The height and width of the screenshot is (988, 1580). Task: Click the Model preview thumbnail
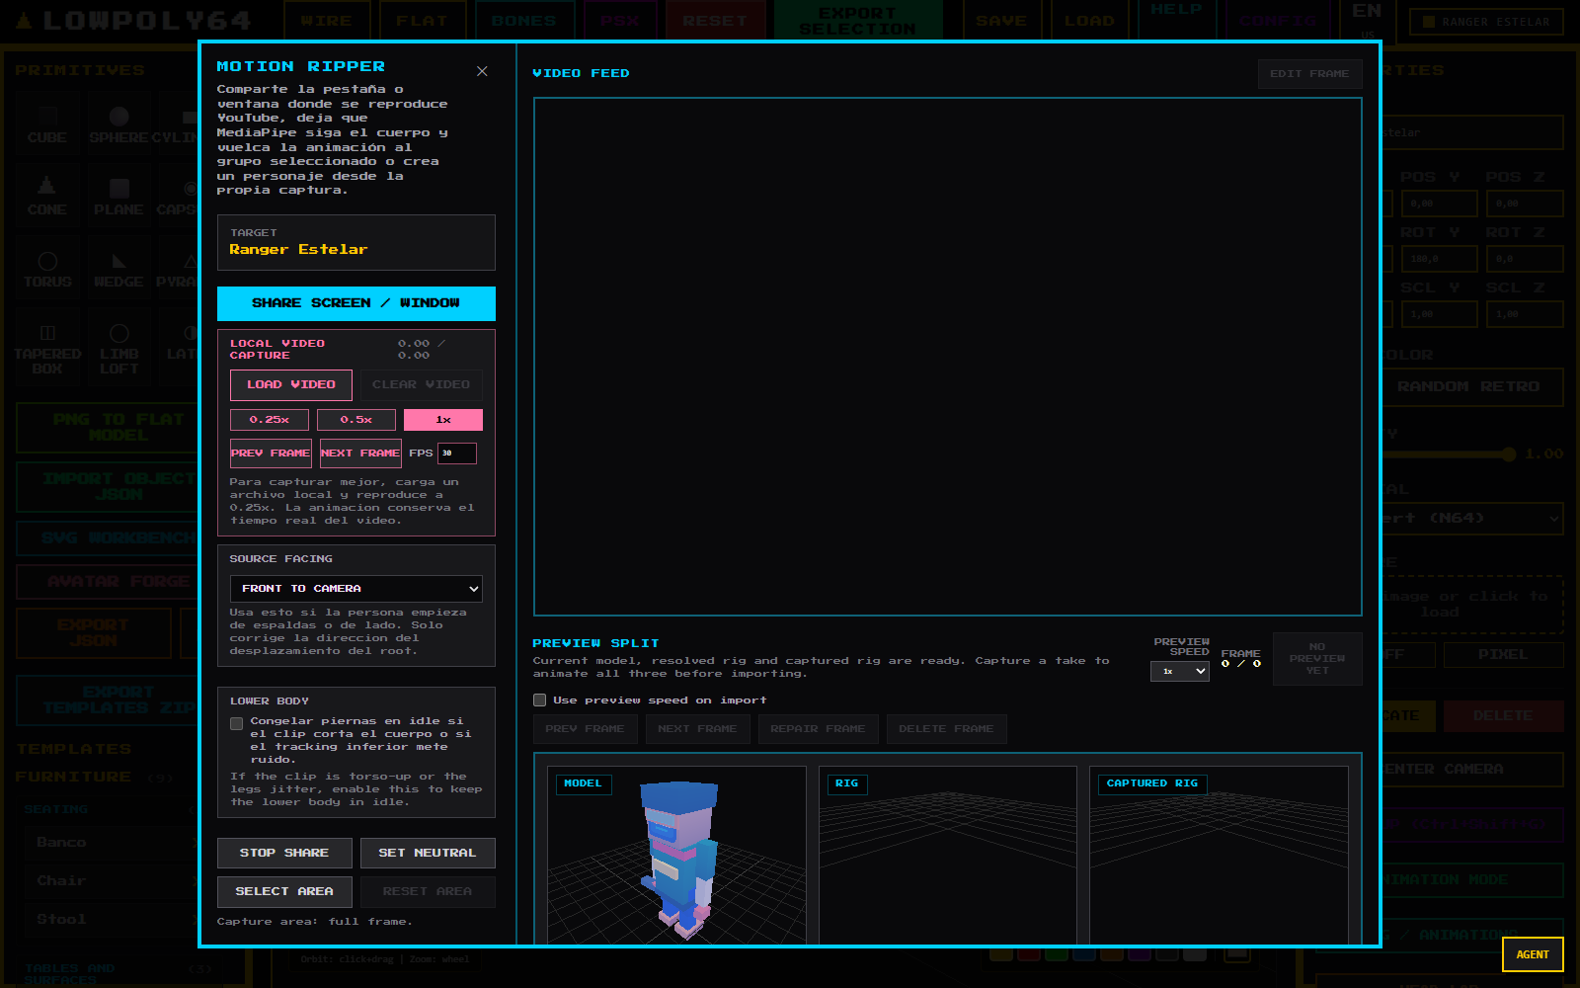[x=676, y=856]
